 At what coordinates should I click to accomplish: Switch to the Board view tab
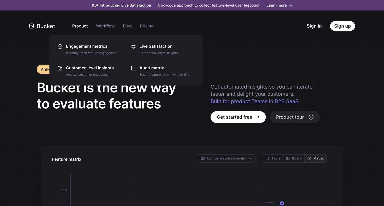(x=294, y=158)
